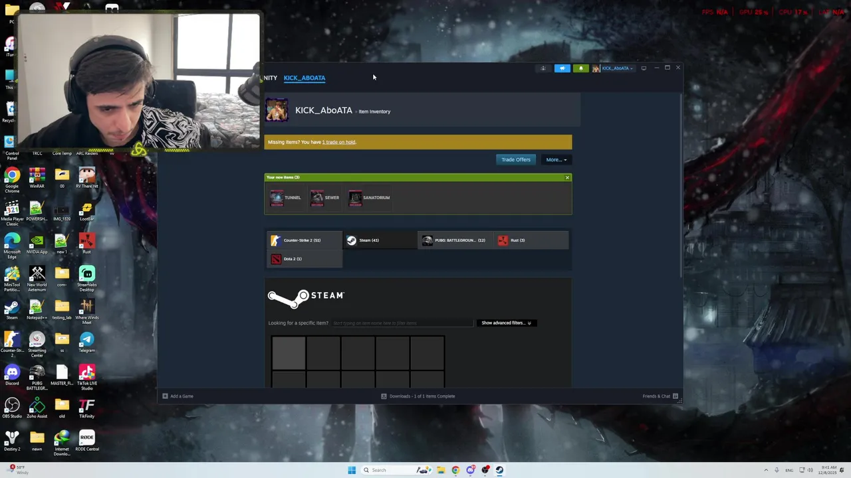Open RV There Yet desktop icon
The height and width of the screenshot is (478, 851).
86,177
